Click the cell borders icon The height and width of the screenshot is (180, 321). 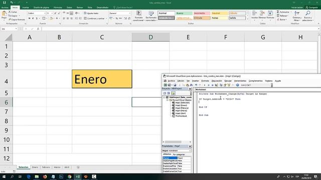coord(44,18)
